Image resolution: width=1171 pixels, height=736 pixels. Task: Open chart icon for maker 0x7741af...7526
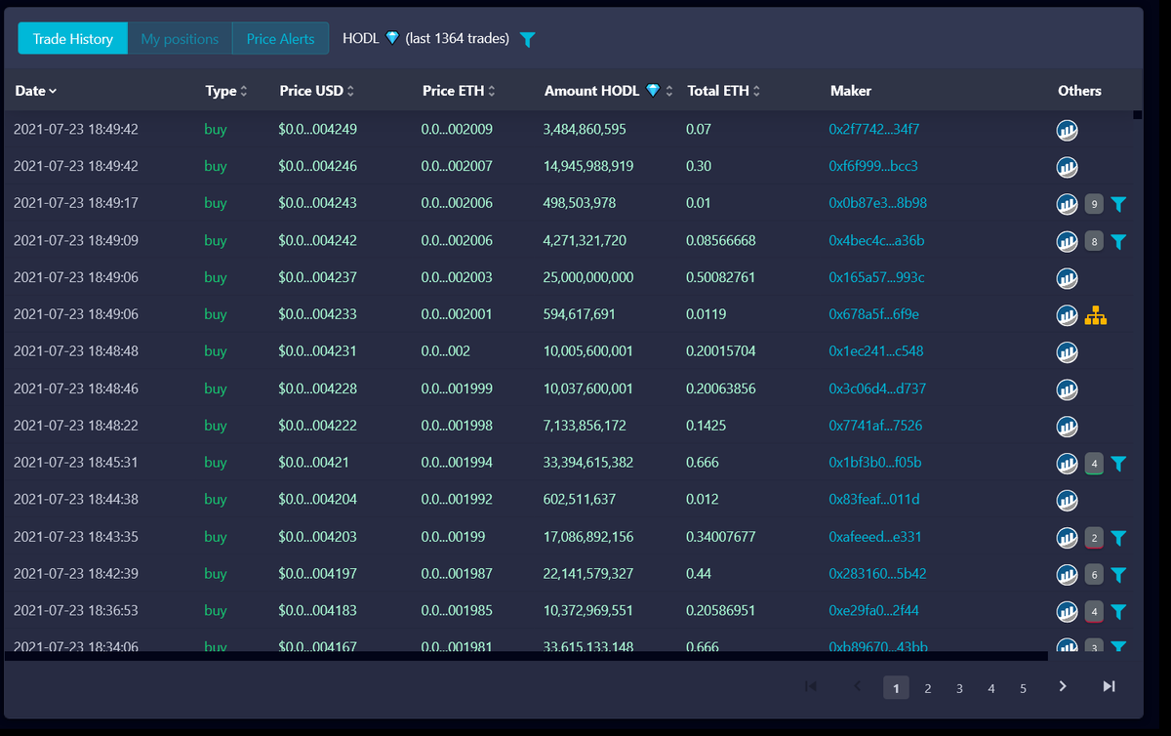(1068, 427)
